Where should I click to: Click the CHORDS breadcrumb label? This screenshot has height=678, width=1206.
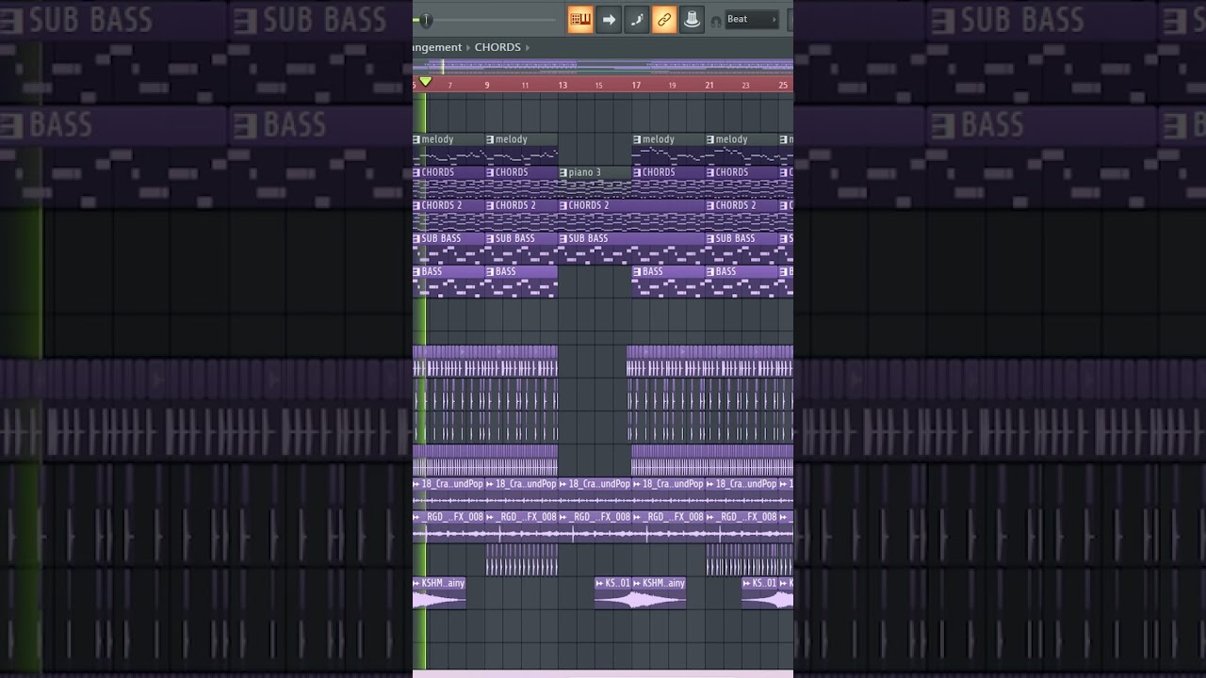tap(497, 47)
